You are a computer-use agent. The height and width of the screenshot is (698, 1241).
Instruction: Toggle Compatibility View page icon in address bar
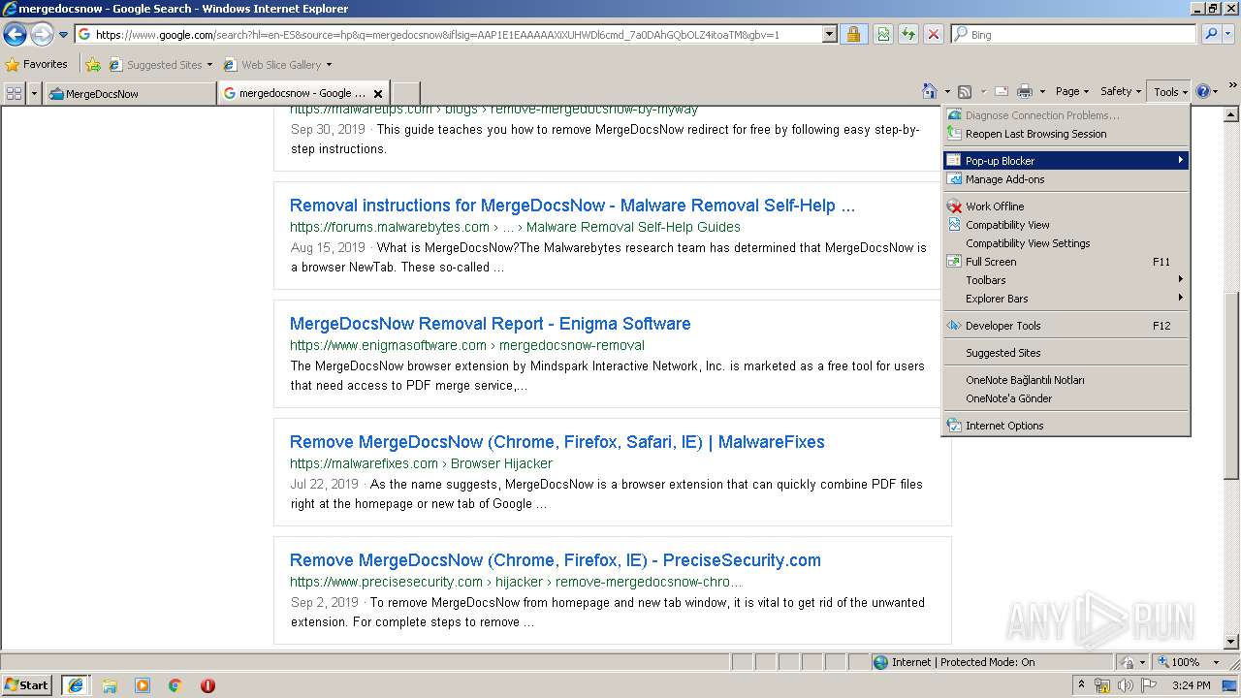[x=883, y=34]
